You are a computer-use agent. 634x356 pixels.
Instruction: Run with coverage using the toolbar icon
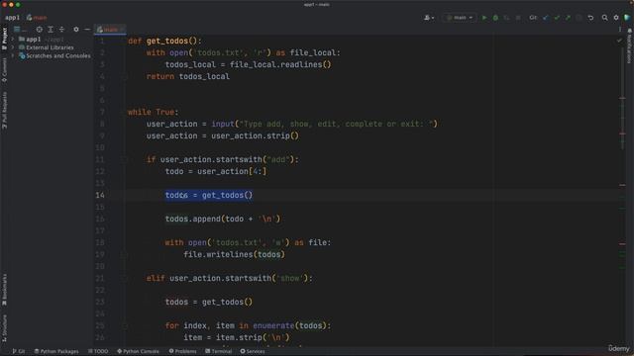506,18
